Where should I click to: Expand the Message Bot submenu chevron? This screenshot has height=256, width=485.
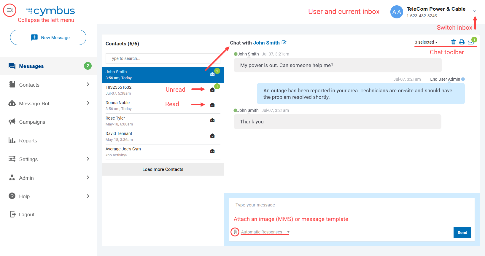click(88, 103)
